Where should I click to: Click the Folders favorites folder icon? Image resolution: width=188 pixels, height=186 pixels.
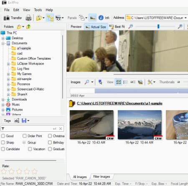(x=19, y=27)
